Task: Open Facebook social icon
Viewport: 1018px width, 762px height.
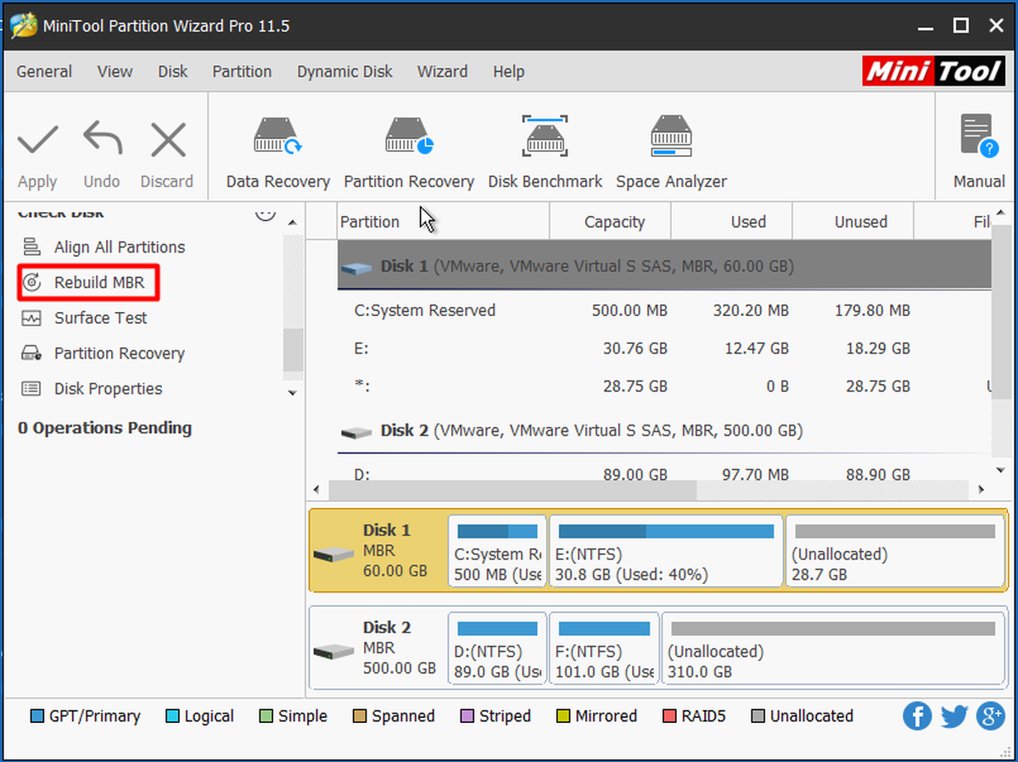Action: [x=917, y=716]
